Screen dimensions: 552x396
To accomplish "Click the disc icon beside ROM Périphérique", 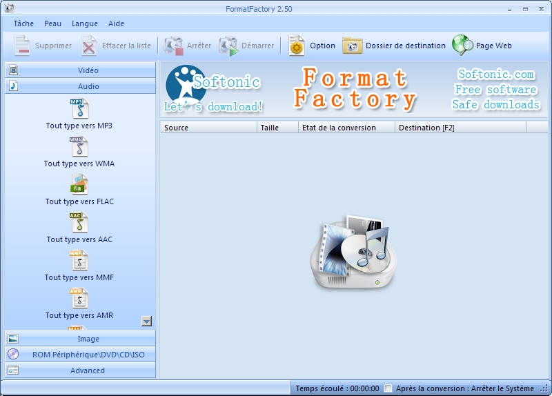I will [x=13, y=354].
